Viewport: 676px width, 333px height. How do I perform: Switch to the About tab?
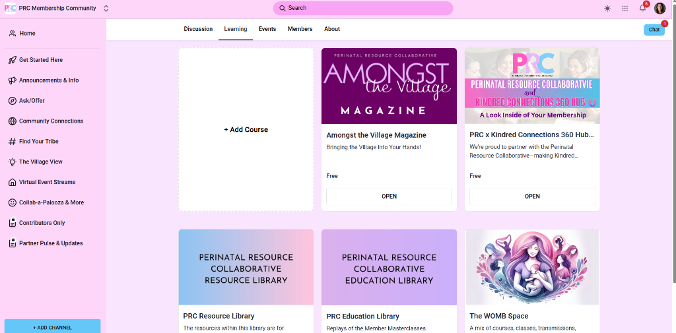pyautogui.click(x=332, y=29)
